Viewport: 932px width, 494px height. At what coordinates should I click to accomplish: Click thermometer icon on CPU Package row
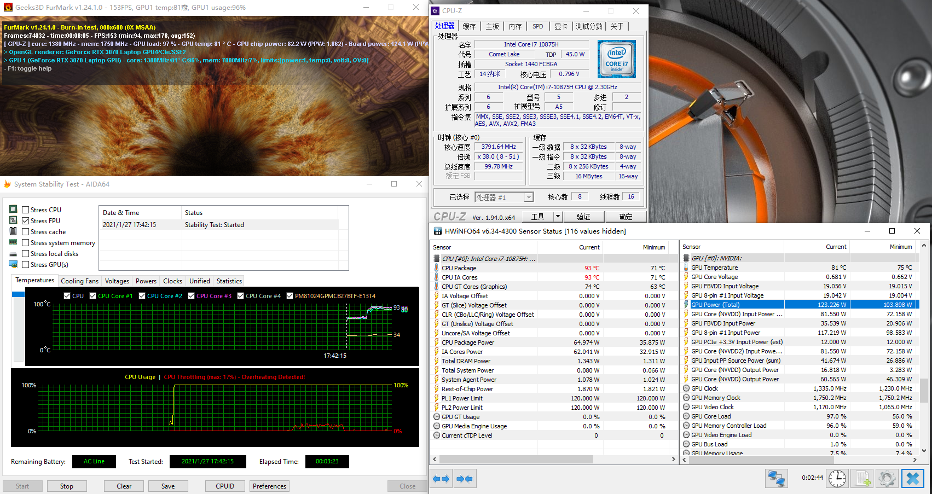[437, 268]
